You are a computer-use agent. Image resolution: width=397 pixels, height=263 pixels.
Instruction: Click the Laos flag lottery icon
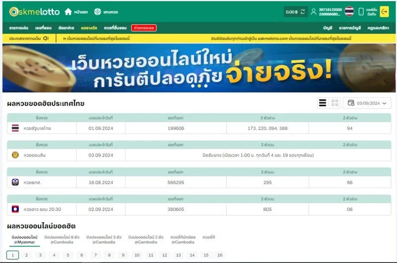[15, 209]
